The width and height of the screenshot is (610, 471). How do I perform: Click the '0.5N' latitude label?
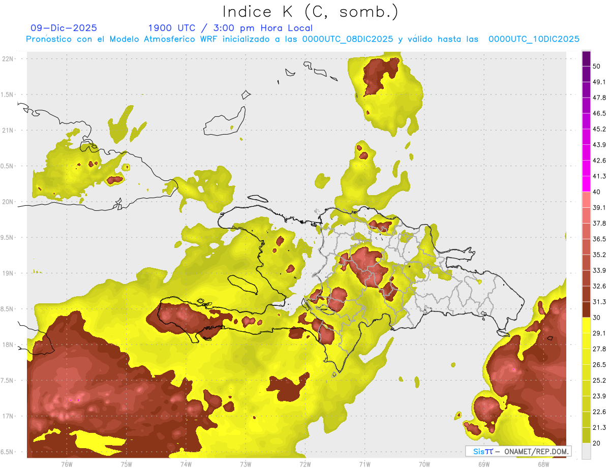click(8, 166)
